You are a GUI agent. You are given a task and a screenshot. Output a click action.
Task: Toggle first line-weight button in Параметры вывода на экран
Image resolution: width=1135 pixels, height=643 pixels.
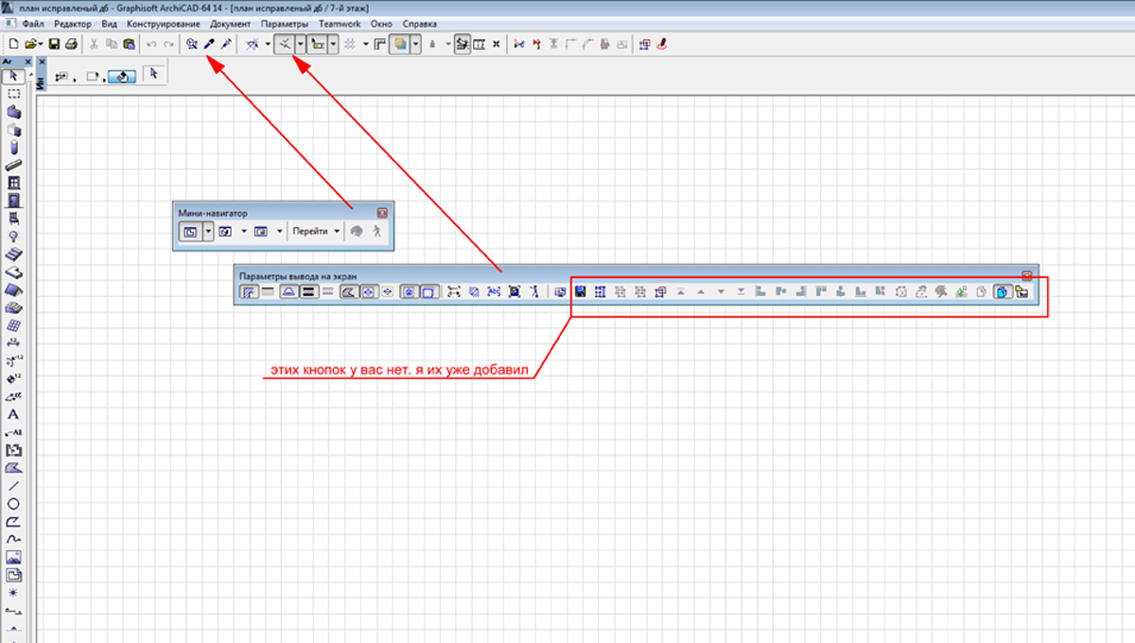[247, 291]
